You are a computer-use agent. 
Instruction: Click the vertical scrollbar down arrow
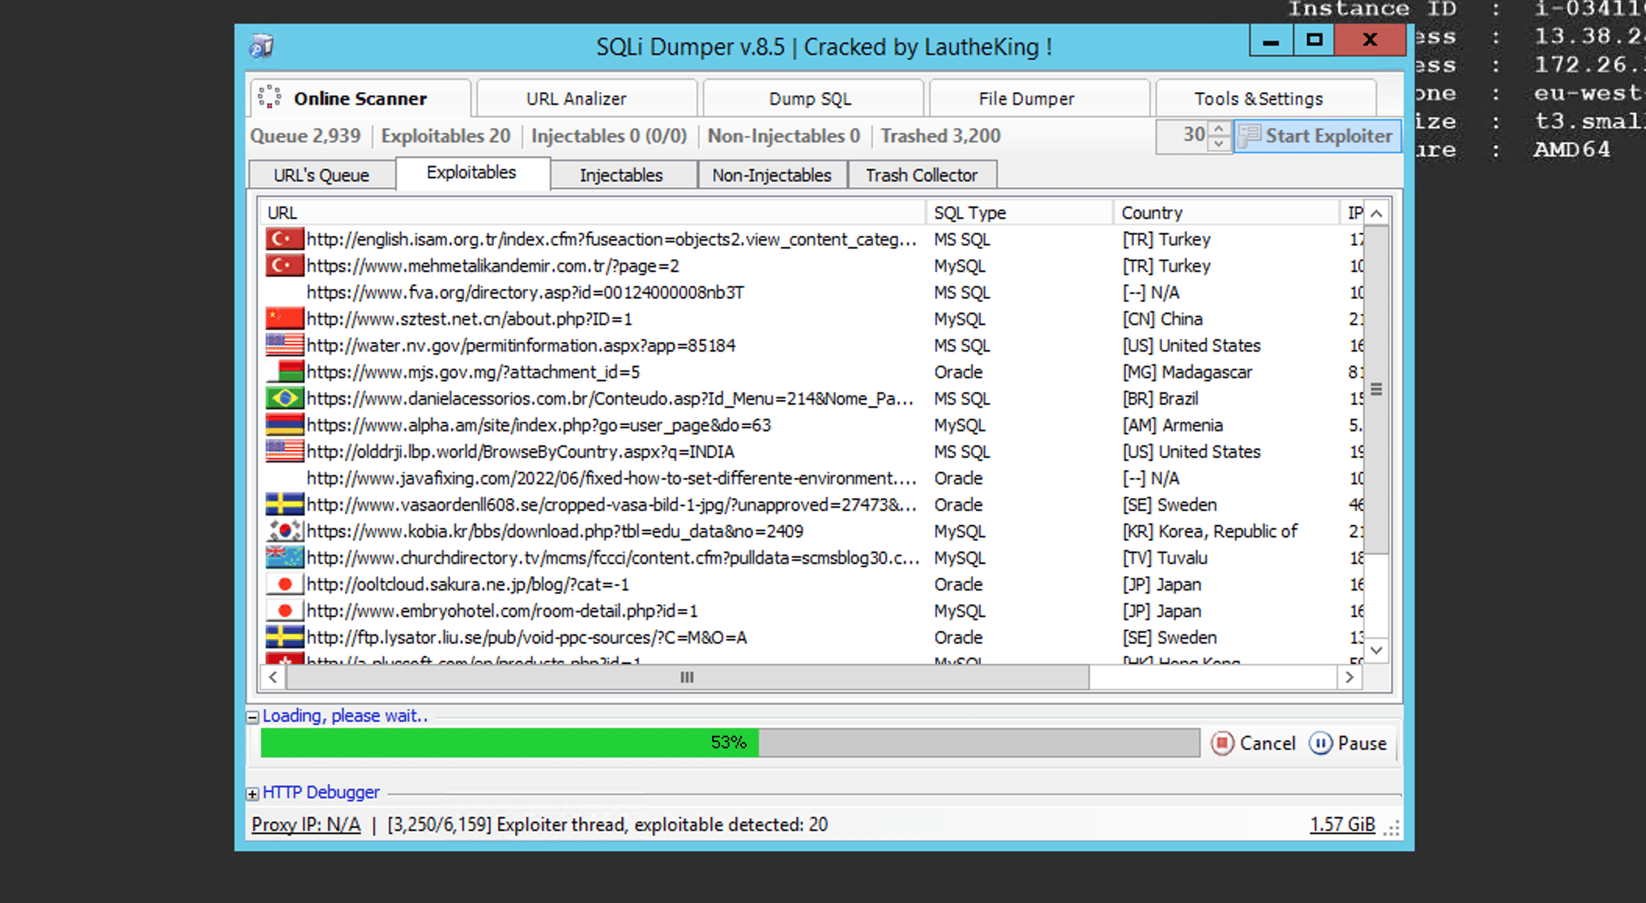click(x=1377, y=650)
